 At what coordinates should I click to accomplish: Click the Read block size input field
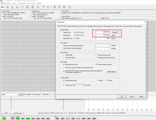pyautogui.click(x=103, y=38)
